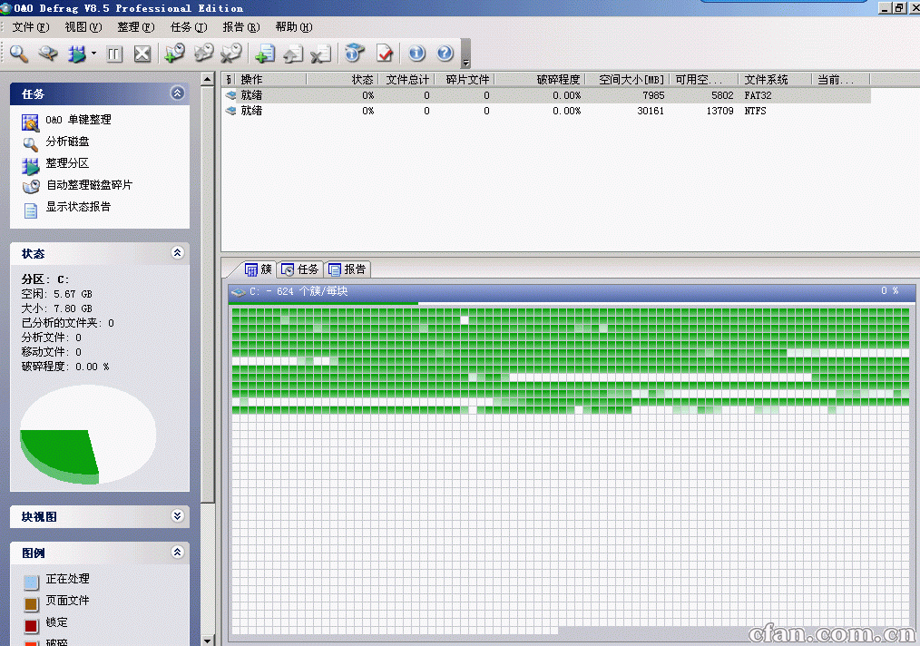This screenshot has height=646, width=920.
Task: Click the left panel scrollbar up arrow
Action: coord(208,79)
